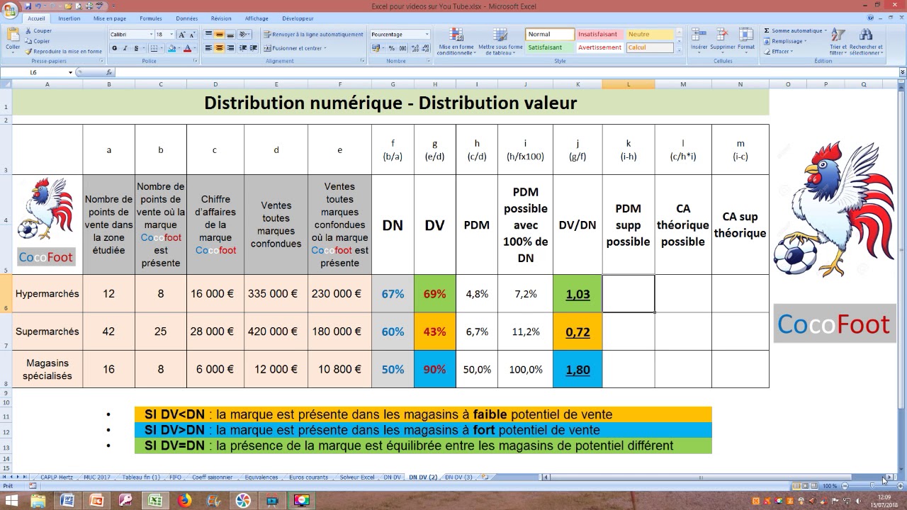The height and width of the screenshot is (510, 907).
Task: Decrease the font size
Action: pyautogui.click(x=192, y=34)
